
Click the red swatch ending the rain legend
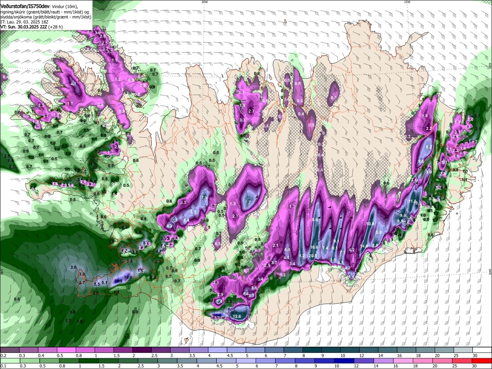point(482,361)
